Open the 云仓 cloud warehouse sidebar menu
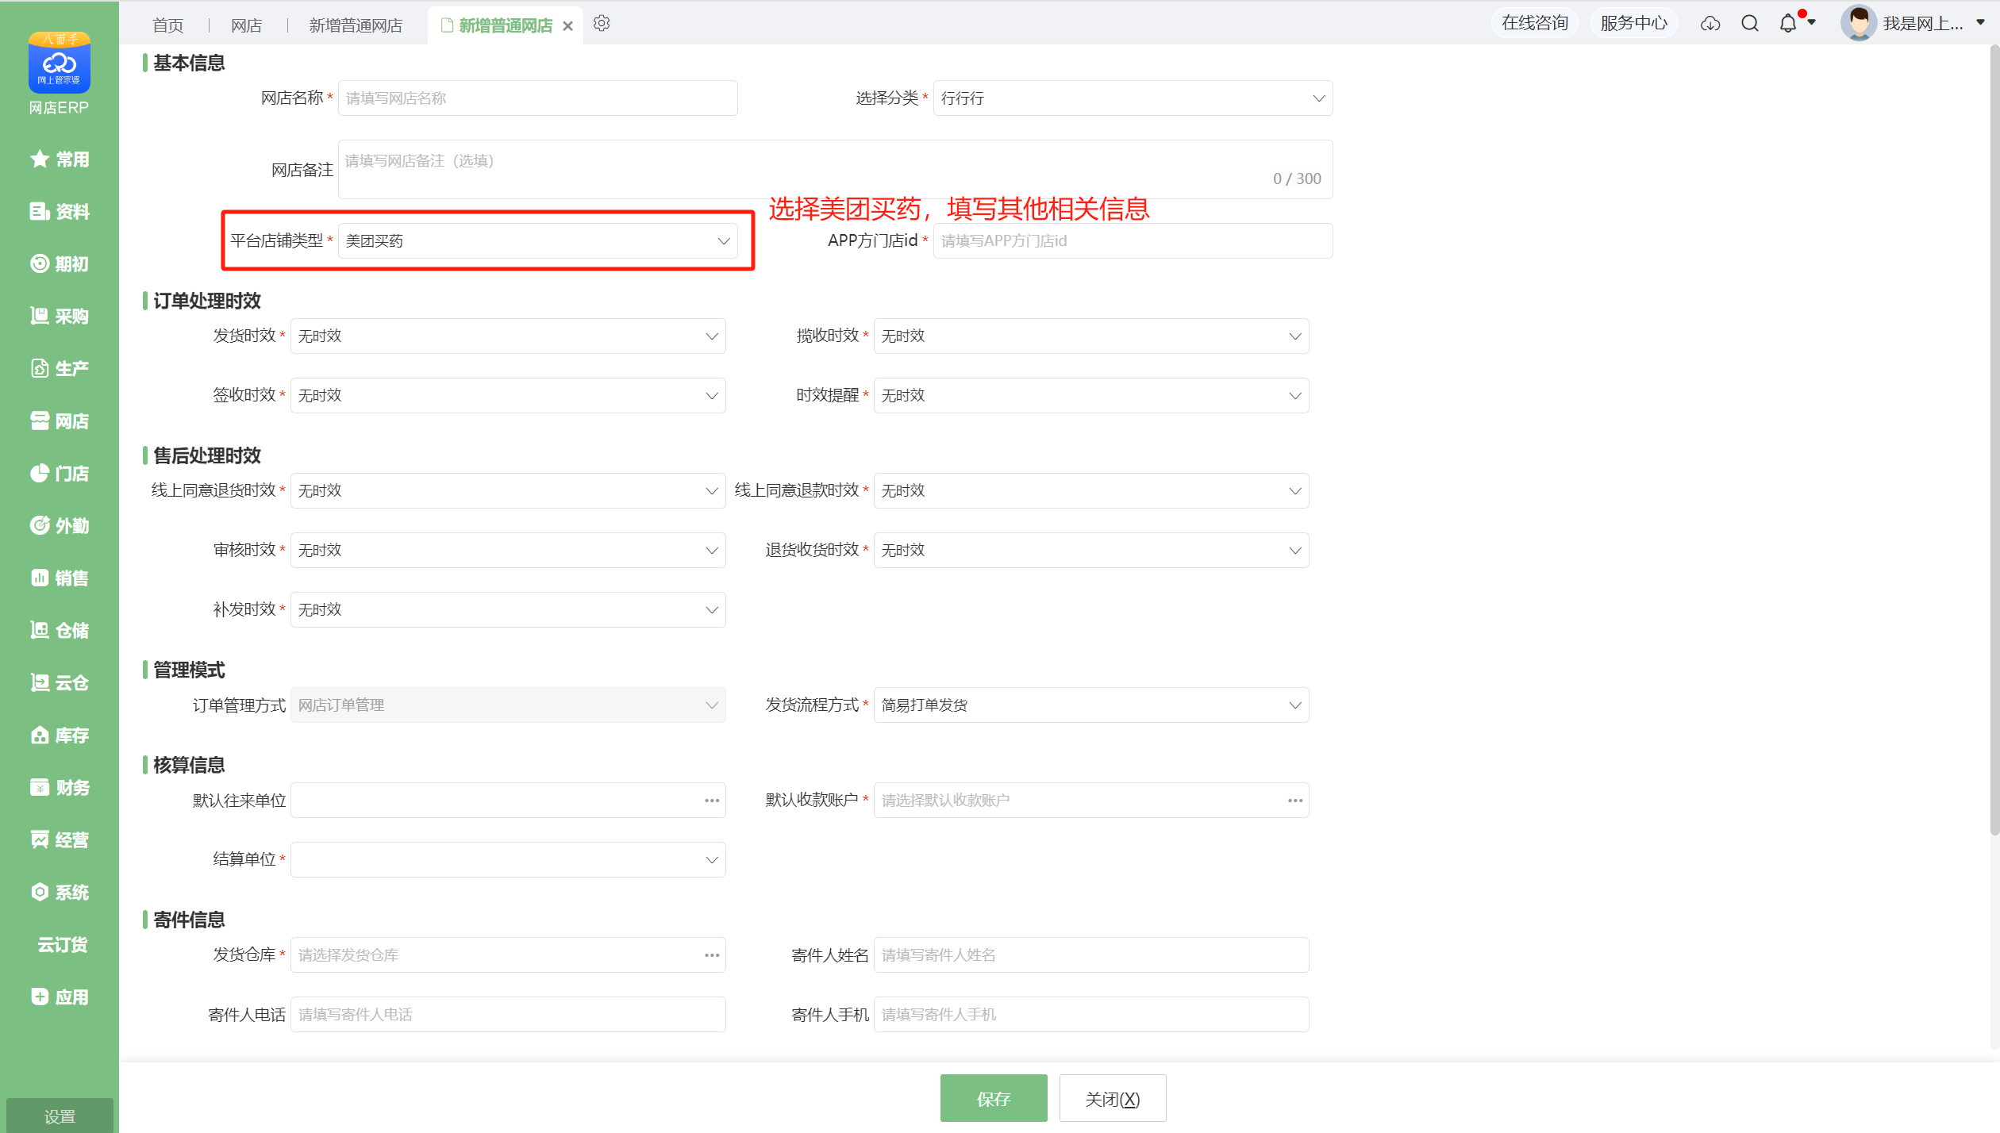The image size is (2000, 1133). coord(60,683)
